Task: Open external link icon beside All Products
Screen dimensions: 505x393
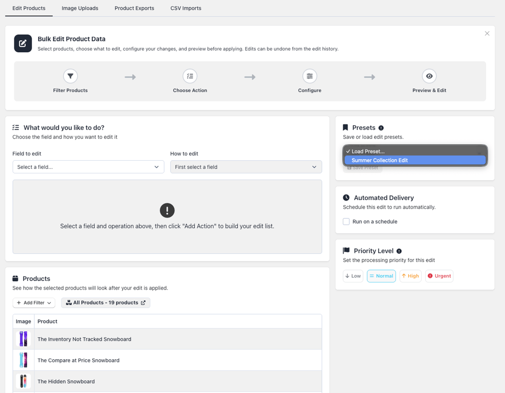Action: (143, 303)
